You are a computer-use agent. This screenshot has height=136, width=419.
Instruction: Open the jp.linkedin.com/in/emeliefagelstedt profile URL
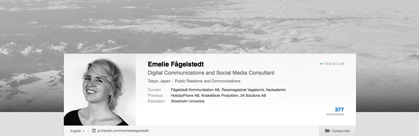click(x=123, y=131)
